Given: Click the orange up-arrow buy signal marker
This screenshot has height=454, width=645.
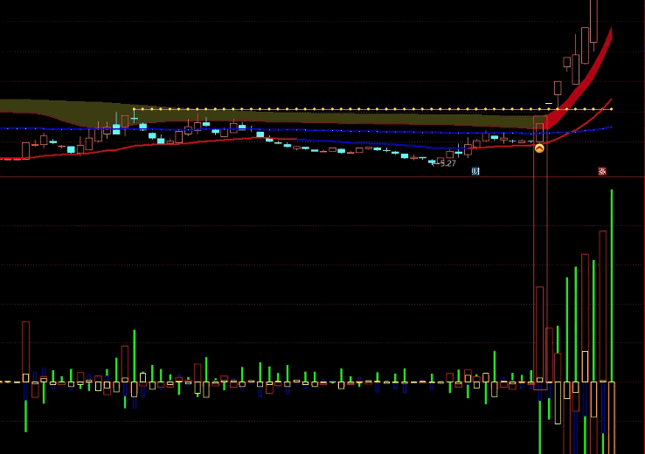Looking at the screenshot, I should (x=539, y=148).
